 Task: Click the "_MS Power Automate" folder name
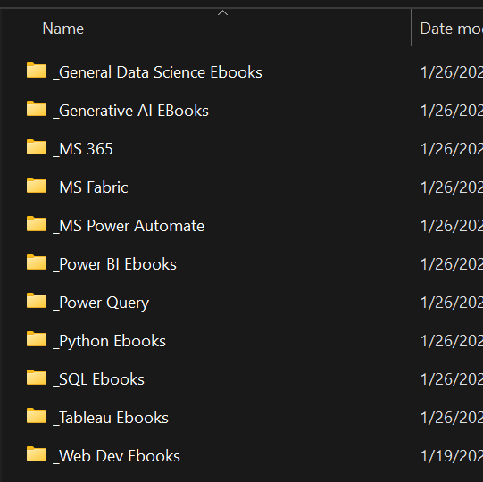pos(129,227)
